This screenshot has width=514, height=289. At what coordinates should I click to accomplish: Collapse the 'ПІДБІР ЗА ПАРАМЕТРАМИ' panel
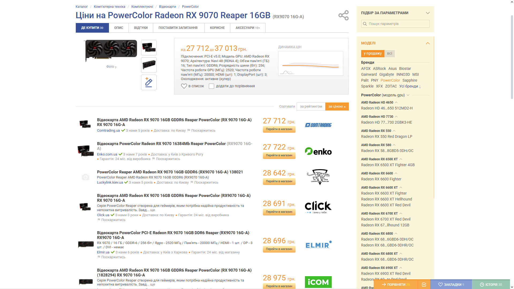[428, 13]
